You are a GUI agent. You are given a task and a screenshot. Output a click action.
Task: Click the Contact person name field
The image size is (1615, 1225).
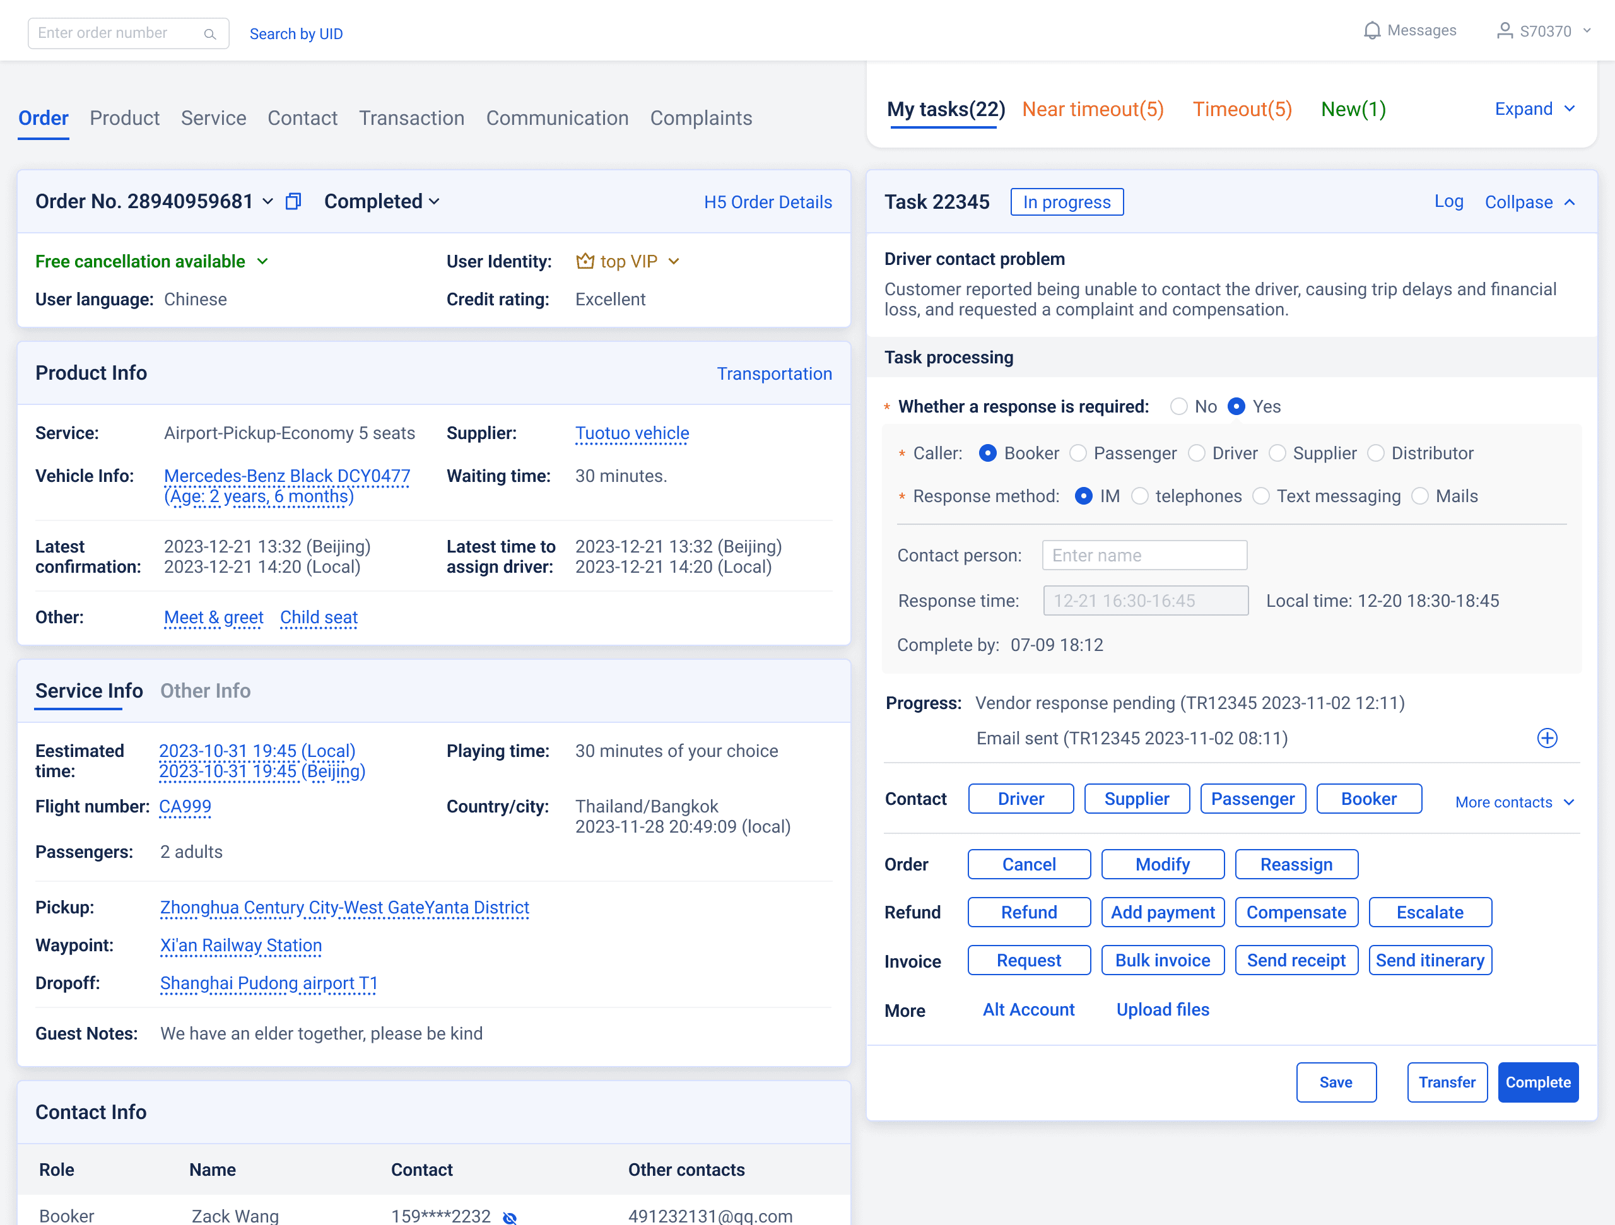[x=1144, y=556]
